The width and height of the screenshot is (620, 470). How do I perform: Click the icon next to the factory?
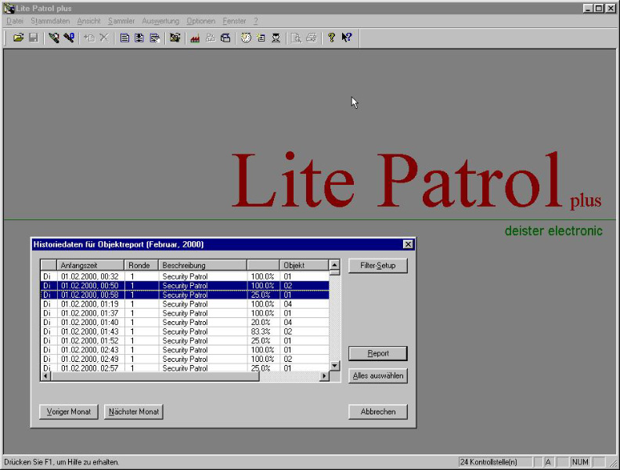tap(175, 38)
